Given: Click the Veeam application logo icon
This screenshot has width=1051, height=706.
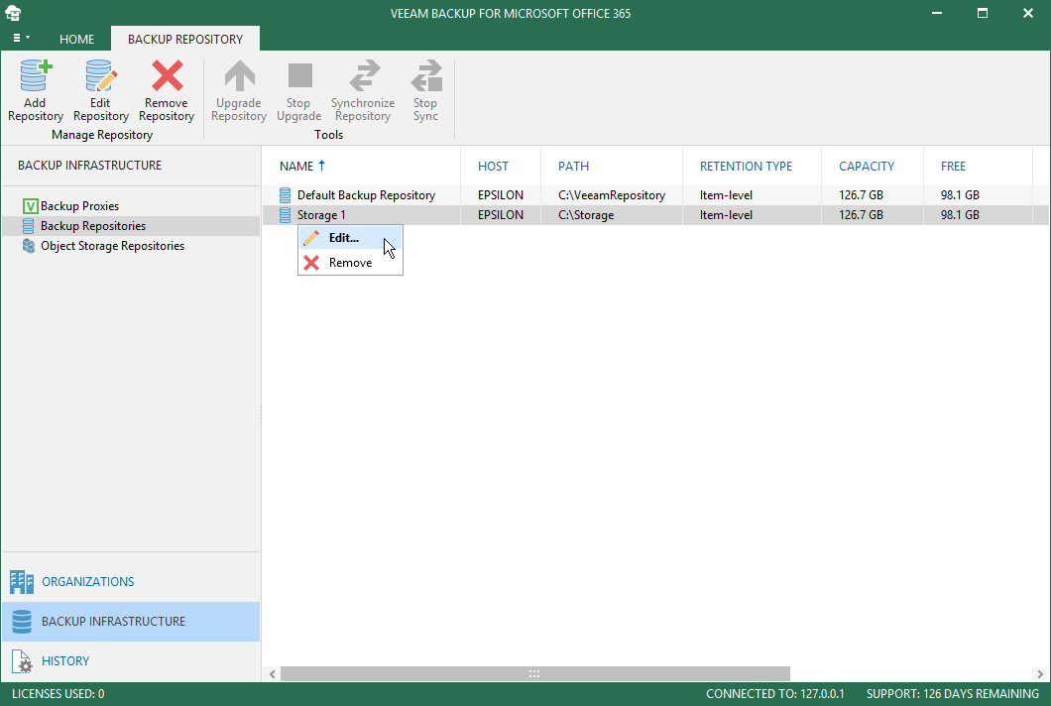Looking at the screenshot, I should click(x=13, y=13).
